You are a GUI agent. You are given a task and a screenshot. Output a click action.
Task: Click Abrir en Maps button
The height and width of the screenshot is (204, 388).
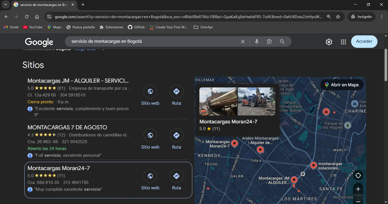(342, 85)
